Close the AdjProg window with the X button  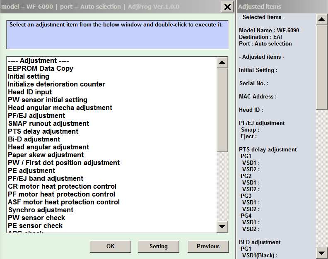pyautogui.click(x=227, y=7)
